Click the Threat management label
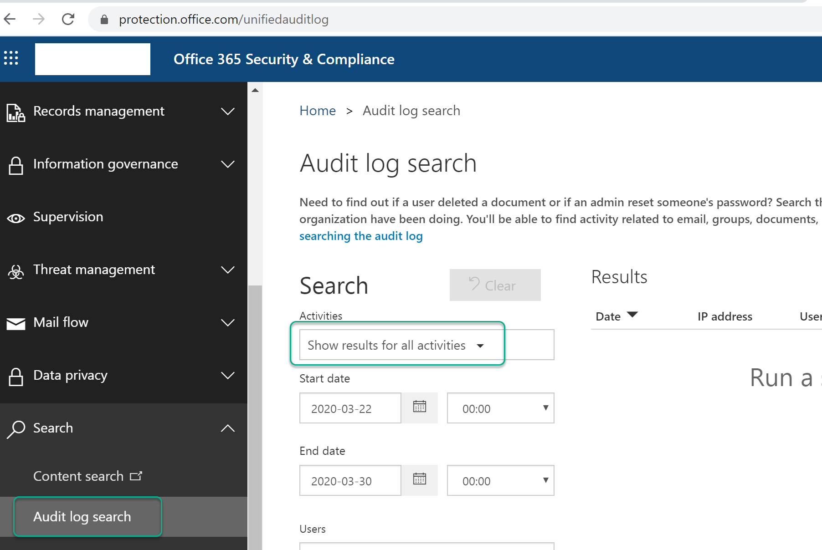The height and width of the screenshot is (550, 822). click(94, 270)
